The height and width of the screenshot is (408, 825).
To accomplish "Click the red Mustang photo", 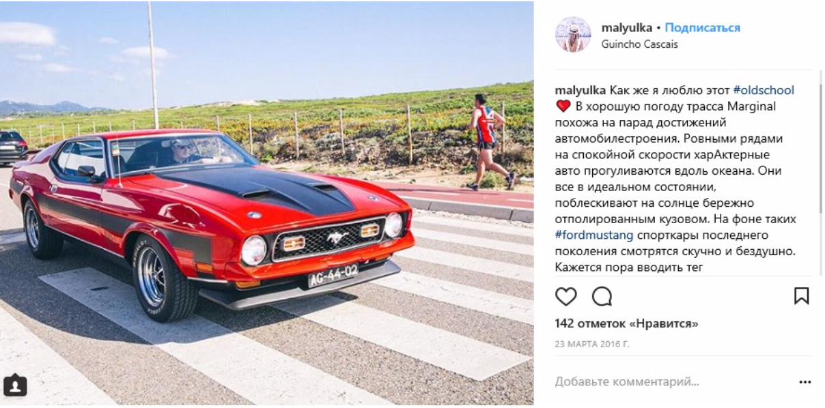I will (x=267, y=203).
